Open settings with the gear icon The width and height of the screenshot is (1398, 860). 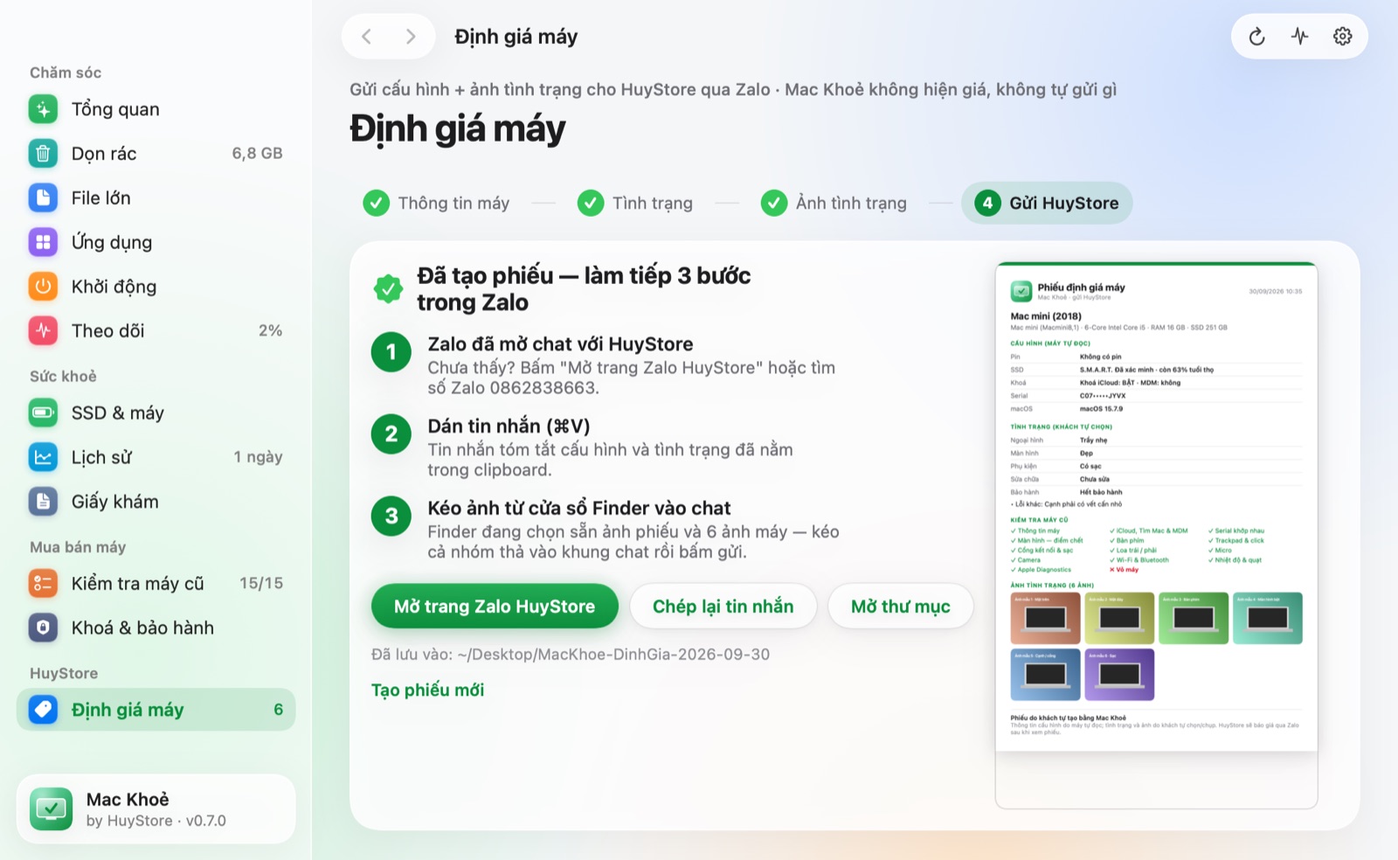click(x=1343, y=37)
